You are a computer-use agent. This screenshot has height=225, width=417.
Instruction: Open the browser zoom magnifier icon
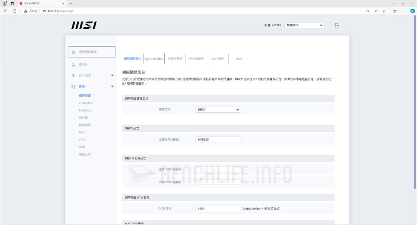368,11
